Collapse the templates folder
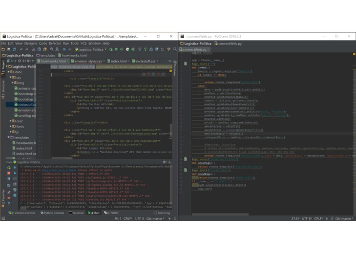 click(9, 137)
